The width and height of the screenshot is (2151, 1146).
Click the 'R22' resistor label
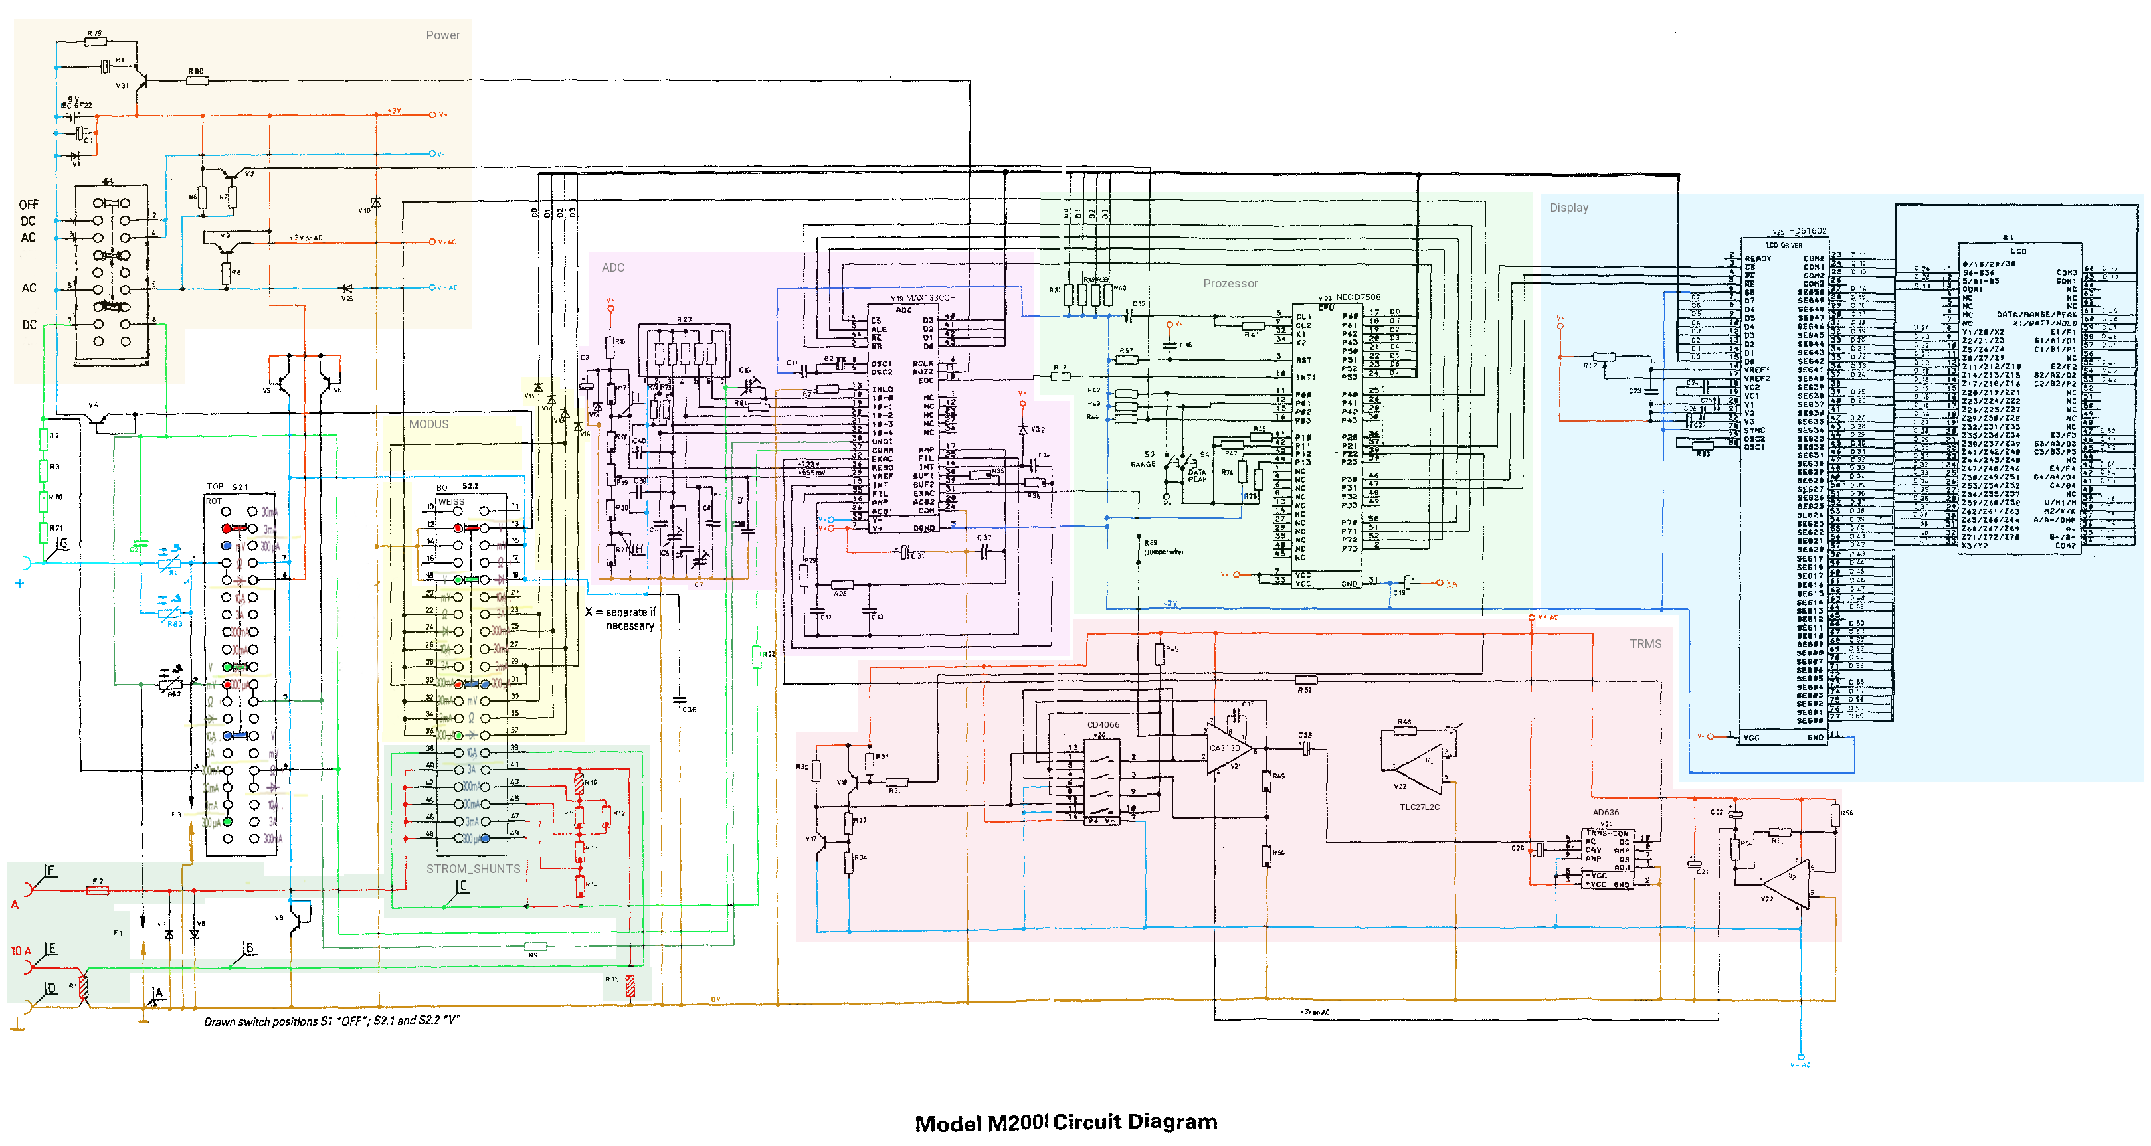(768, 655)
